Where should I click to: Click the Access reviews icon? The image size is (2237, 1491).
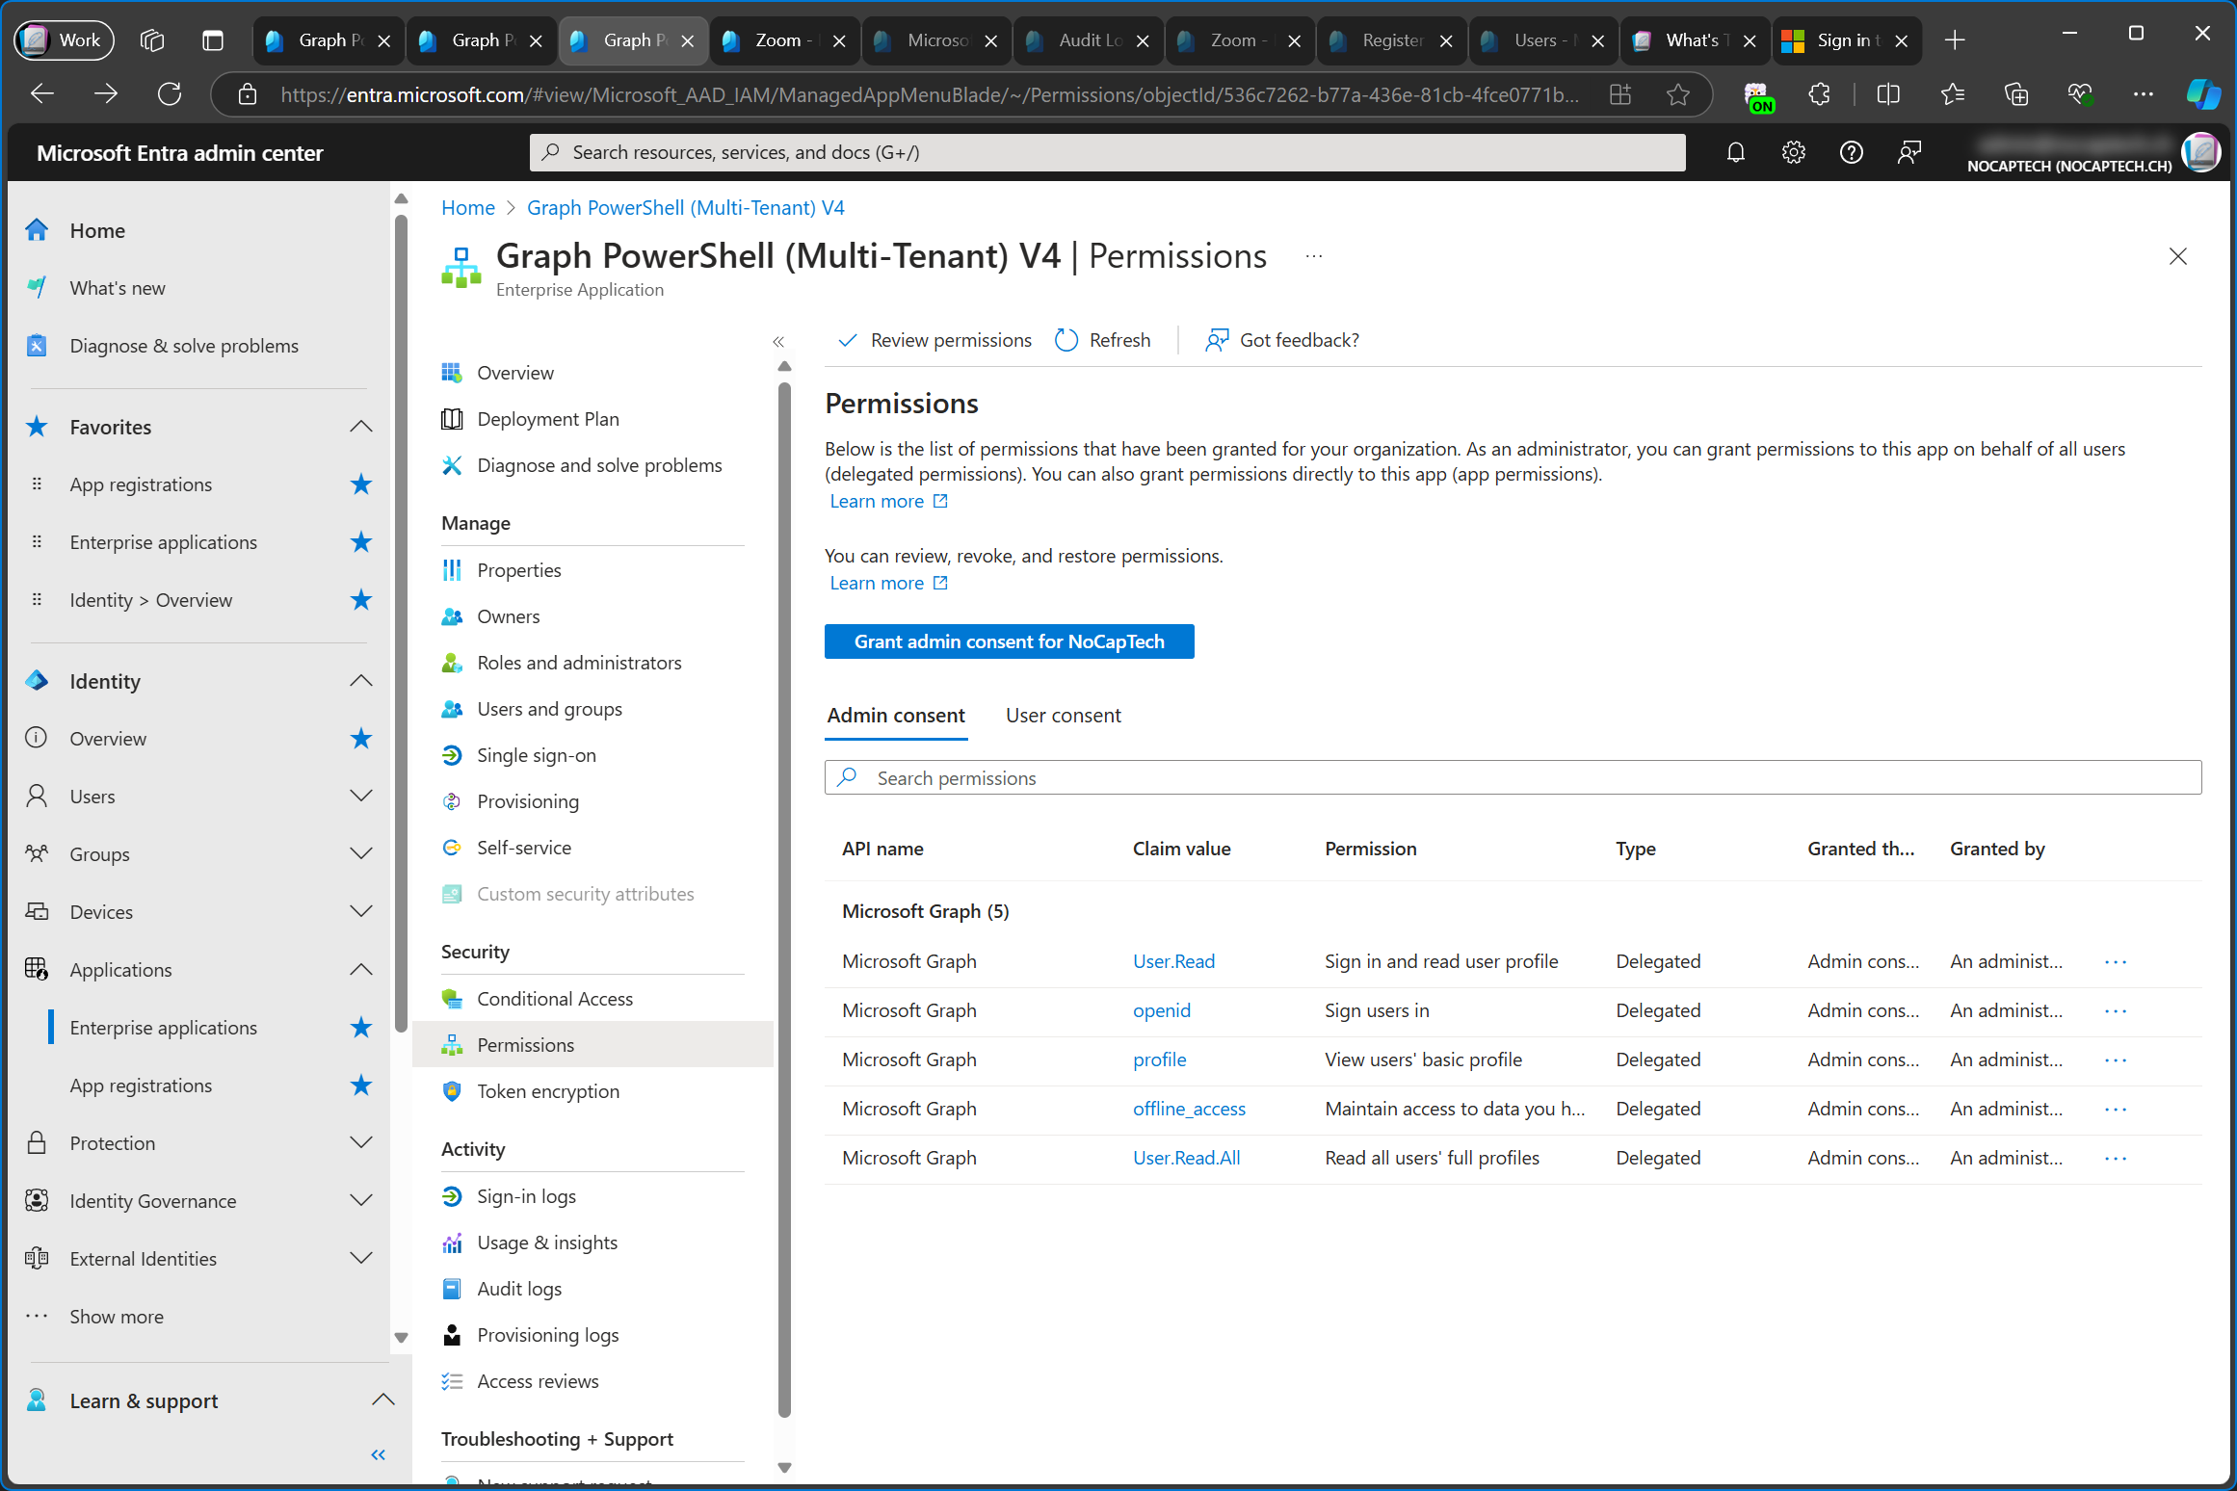(451, 1379)
